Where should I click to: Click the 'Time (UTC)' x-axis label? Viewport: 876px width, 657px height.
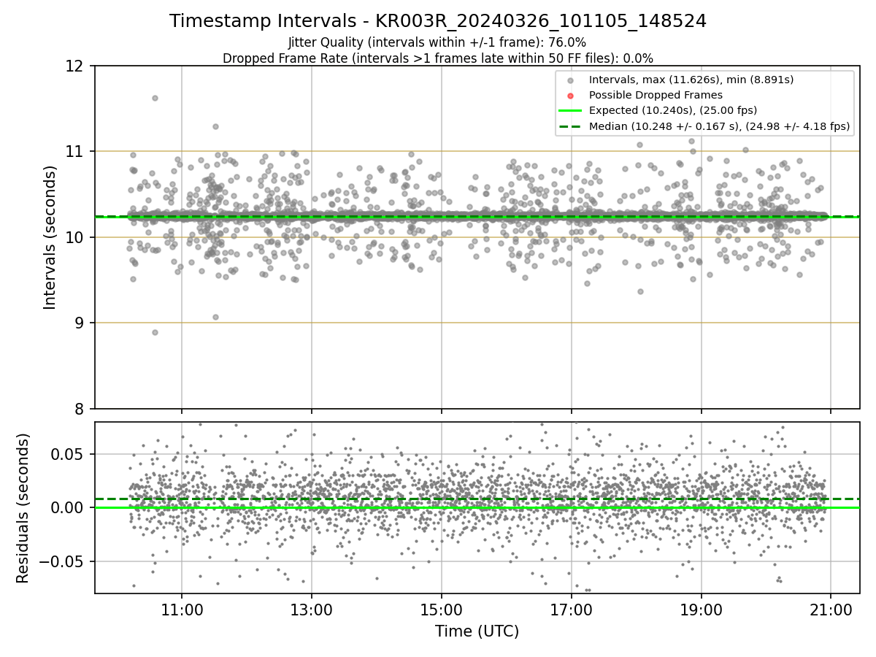tap(477, 631)
